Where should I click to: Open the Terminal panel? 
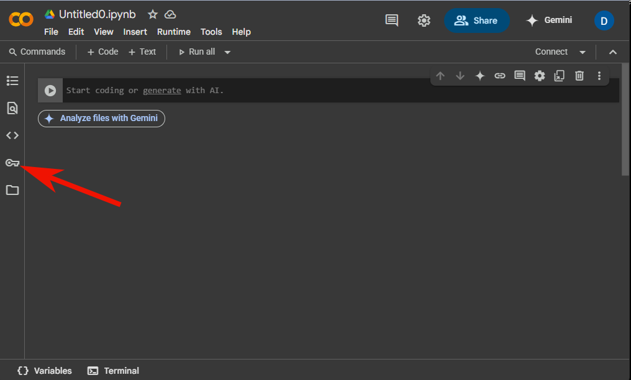pos(114,371)
